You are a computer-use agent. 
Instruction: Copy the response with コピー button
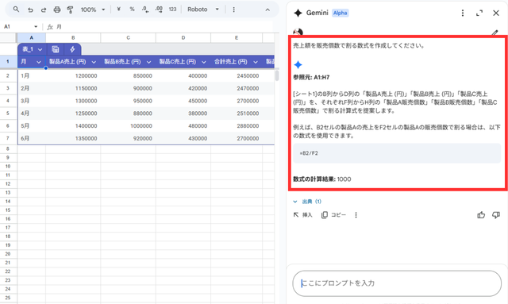click(x=333, y=215)
